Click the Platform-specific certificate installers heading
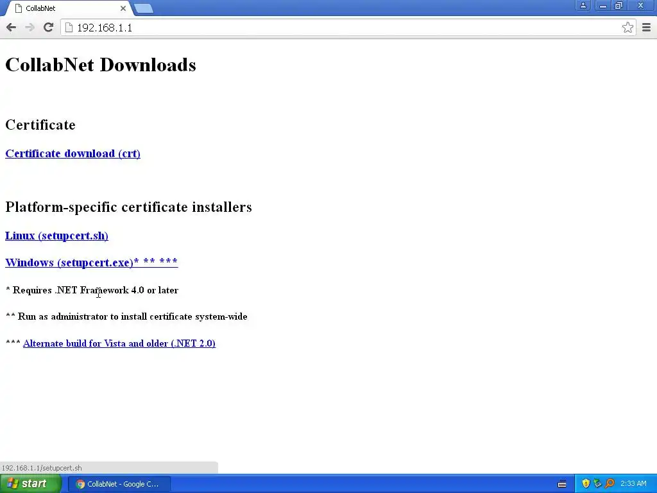657x493 pixels. 128,207
